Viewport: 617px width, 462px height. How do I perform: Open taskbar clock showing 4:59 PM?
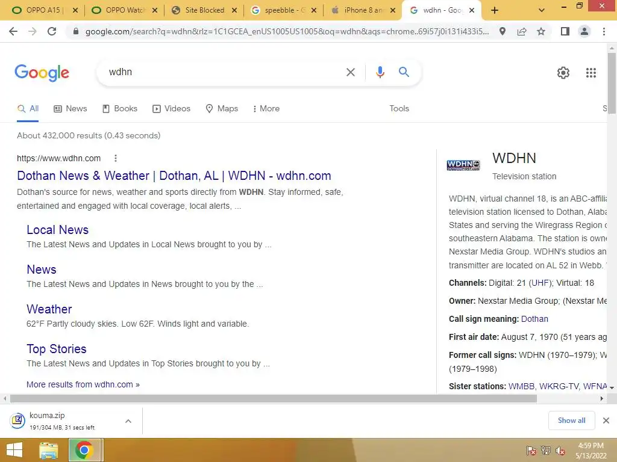[590, 451]
